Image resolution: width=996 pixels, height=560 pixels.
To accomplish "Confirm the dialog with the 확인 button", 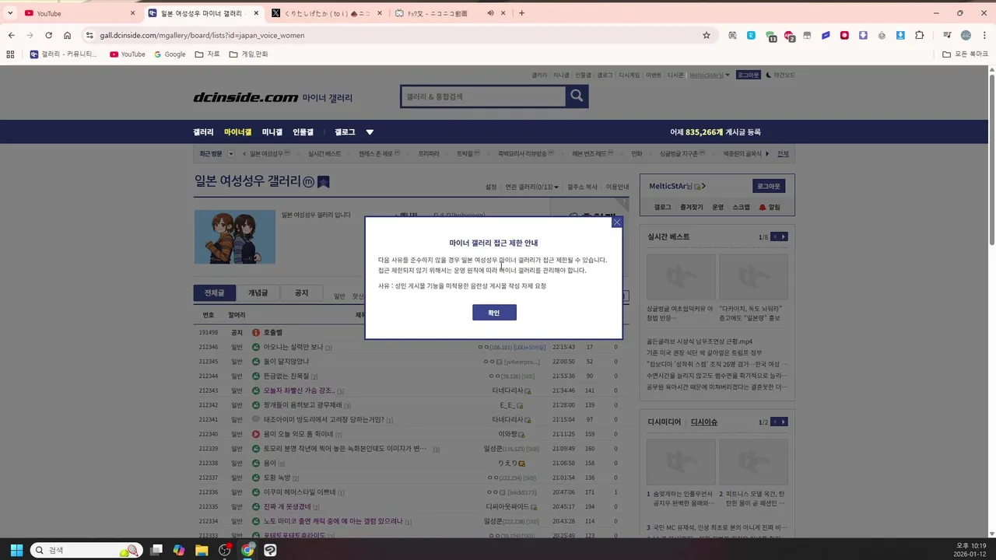I will point(494,312).
